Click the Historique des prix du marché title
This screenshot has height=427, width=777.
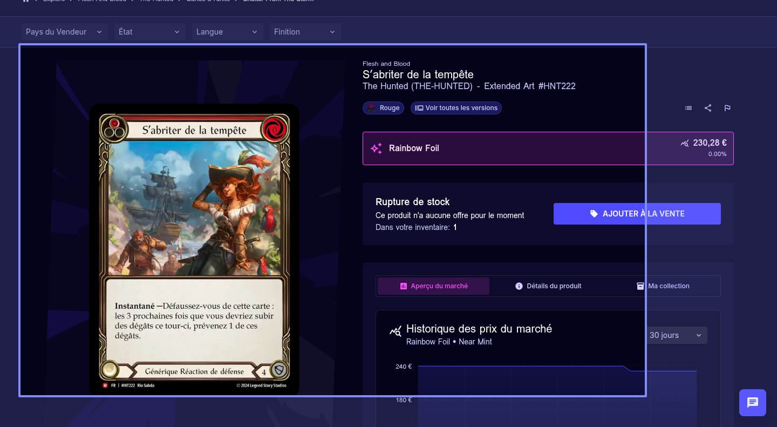[x=479, y=329]
